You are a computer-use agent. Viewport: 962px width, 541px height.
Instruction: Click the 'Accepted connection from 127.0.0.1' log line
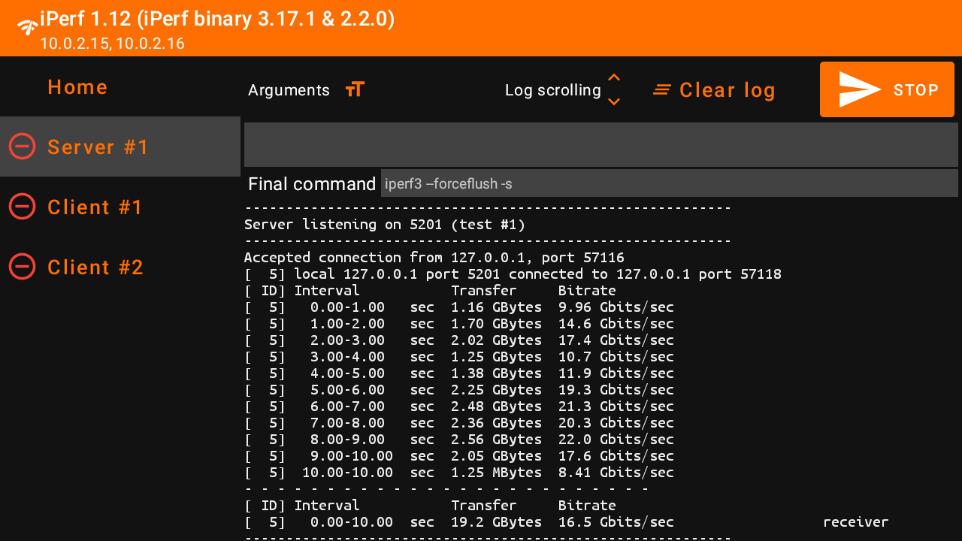[x=434, y=258]
